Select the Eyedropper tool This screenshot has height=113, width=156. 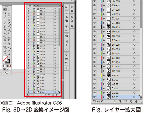[x=5, y=44]
